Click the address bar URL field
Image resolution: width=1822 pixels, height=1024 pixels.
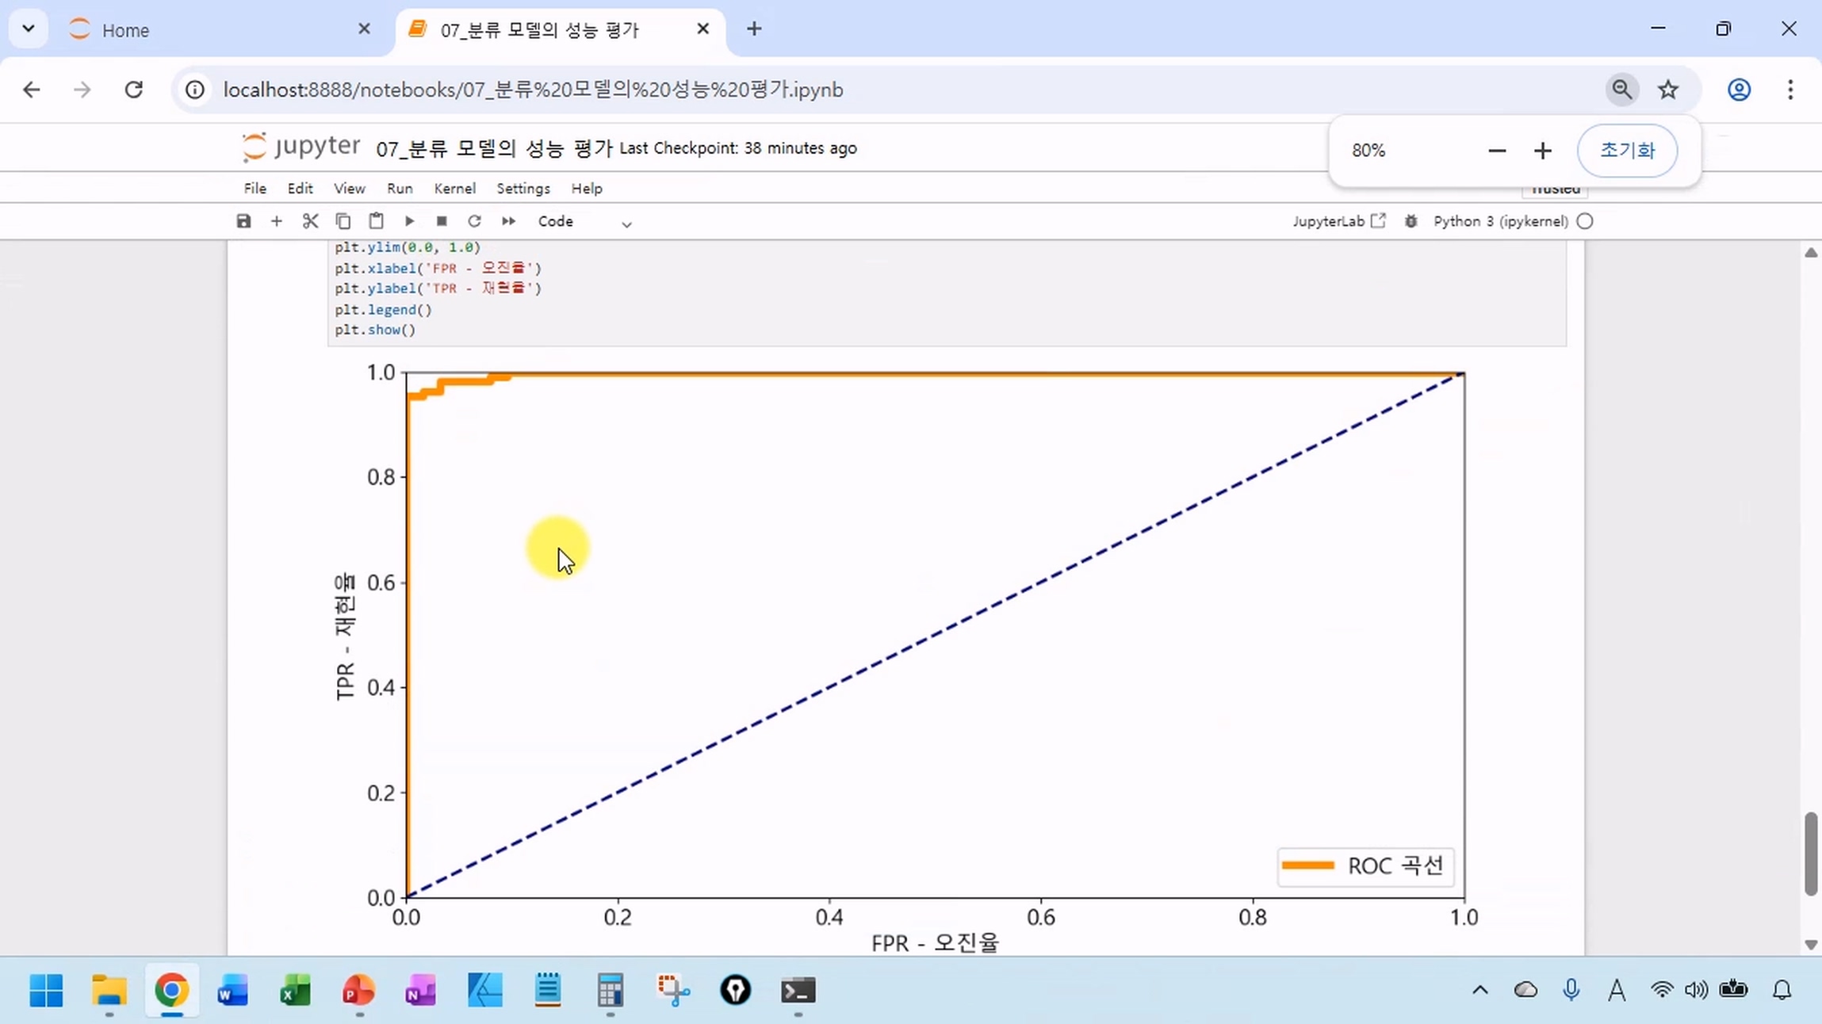533,90
